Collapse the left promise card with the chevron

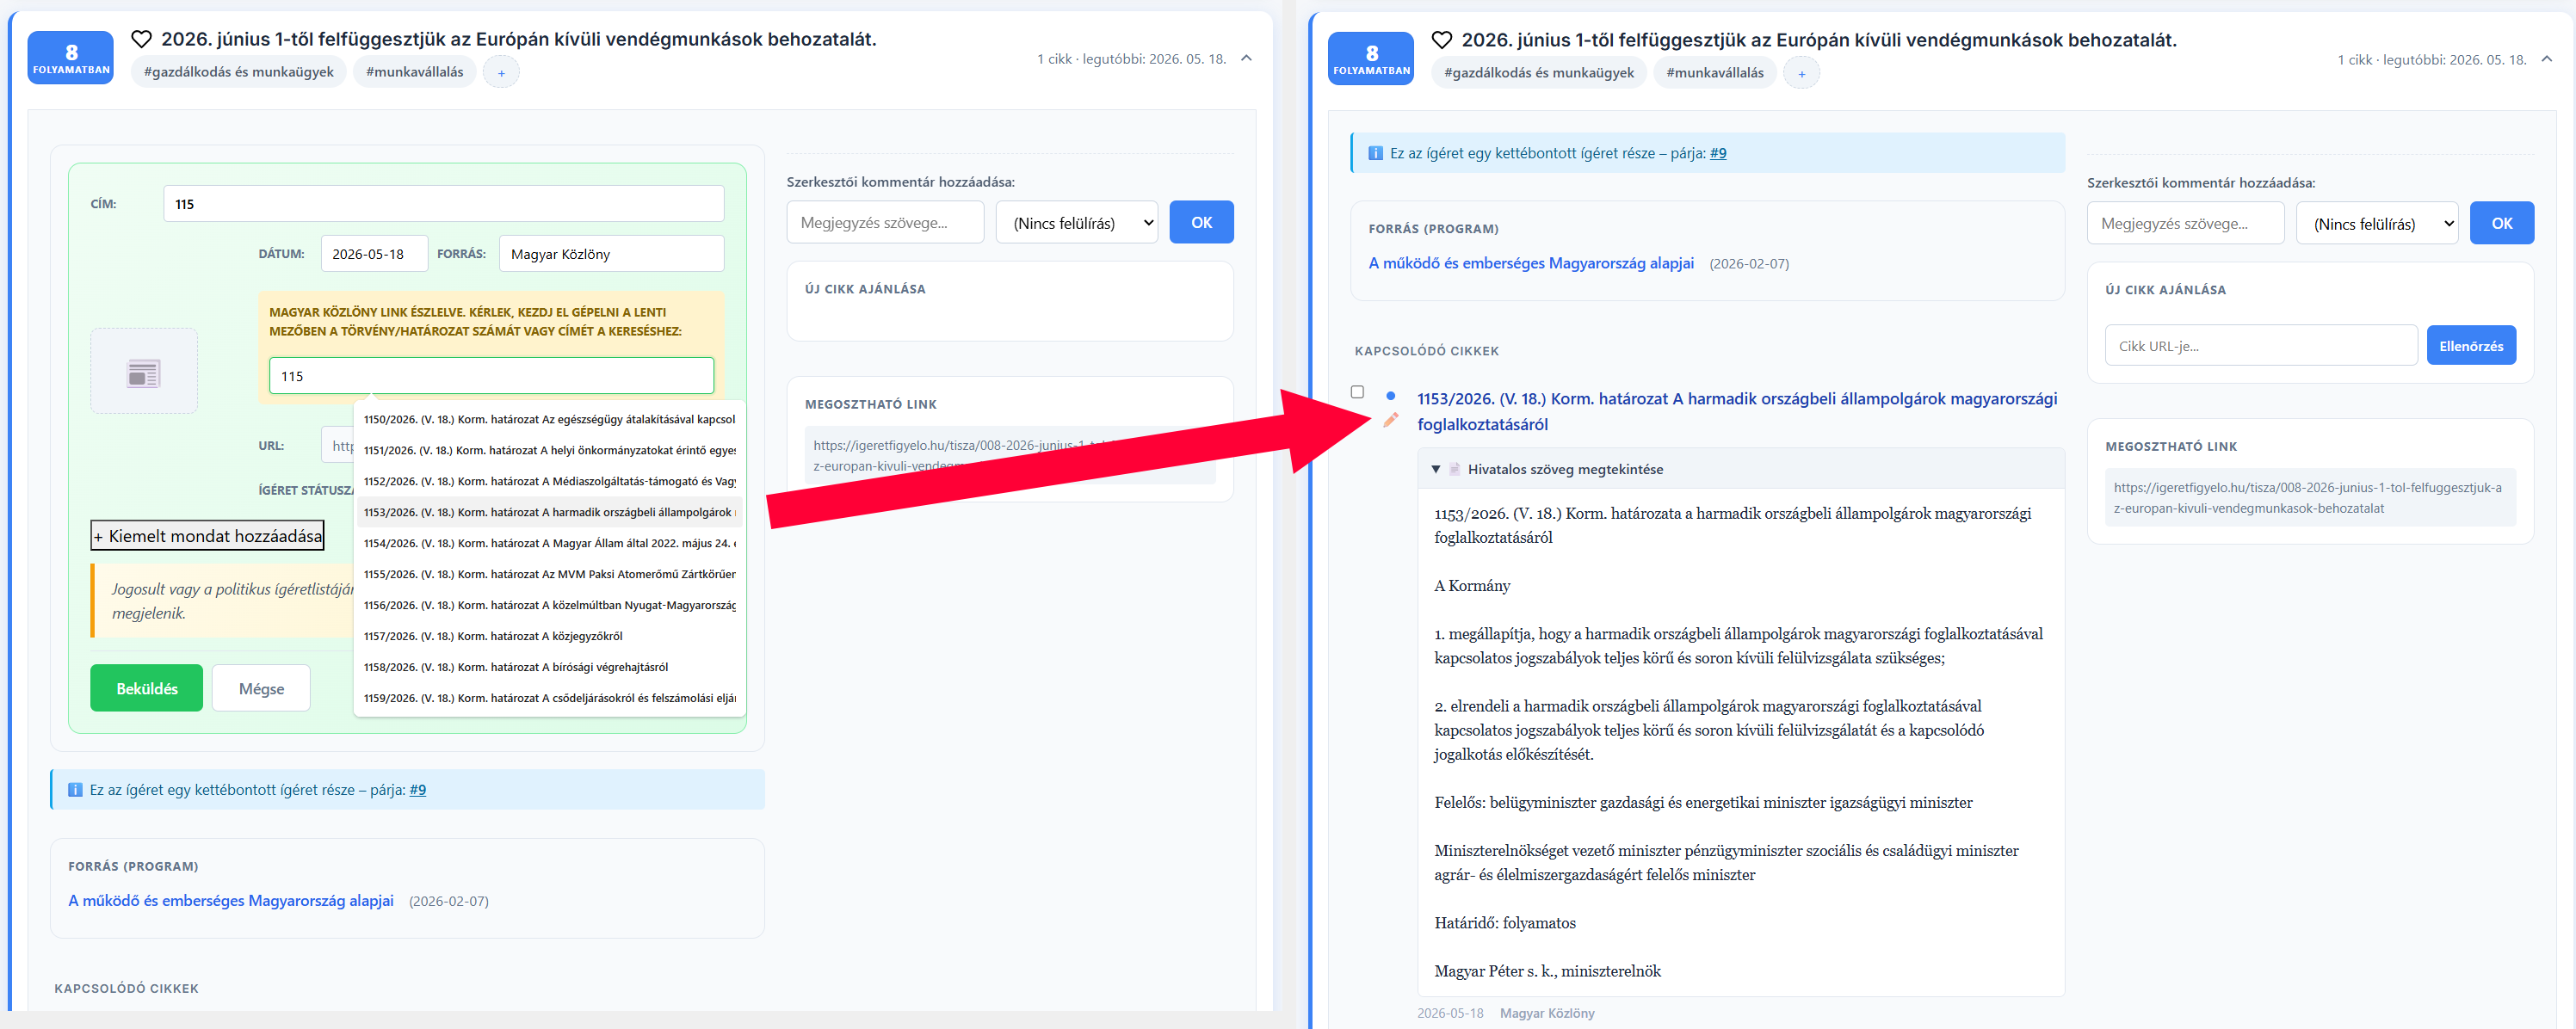[x=1246, y=58]
